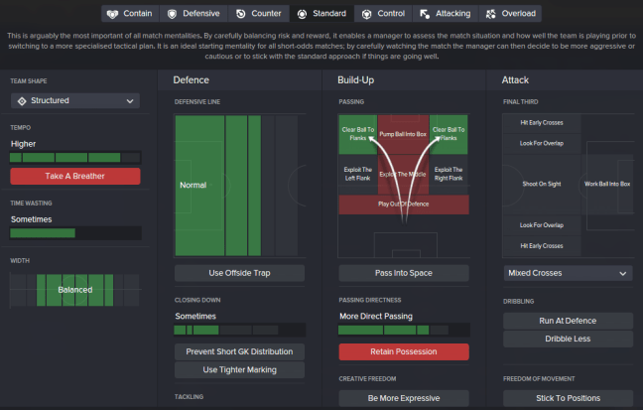
Task: Click the Attacking arrow icon
Action: point(425,14)
